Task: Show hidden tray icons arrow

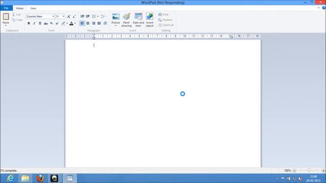Action: coord(277,178)
